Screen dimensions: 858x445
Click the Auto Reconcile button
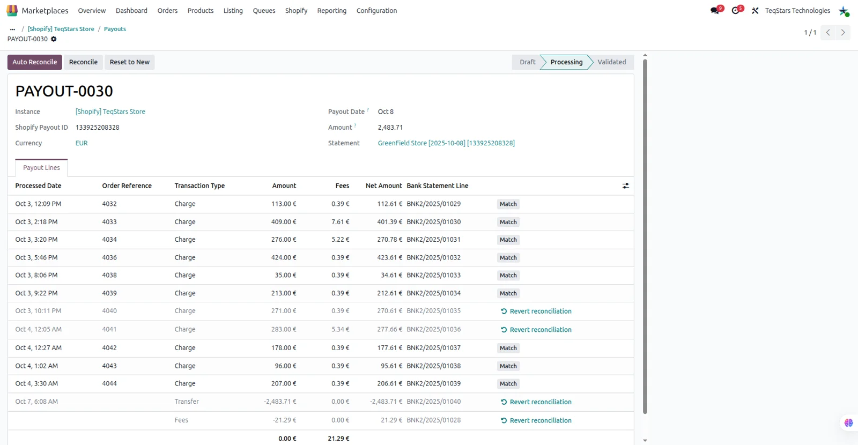pyautogui.click(x=35, y=62)
